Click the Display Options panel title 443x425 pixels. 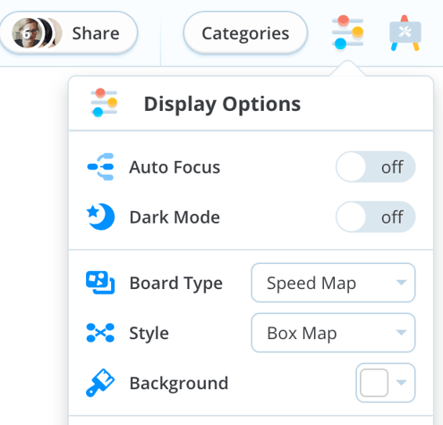[222, 104]
